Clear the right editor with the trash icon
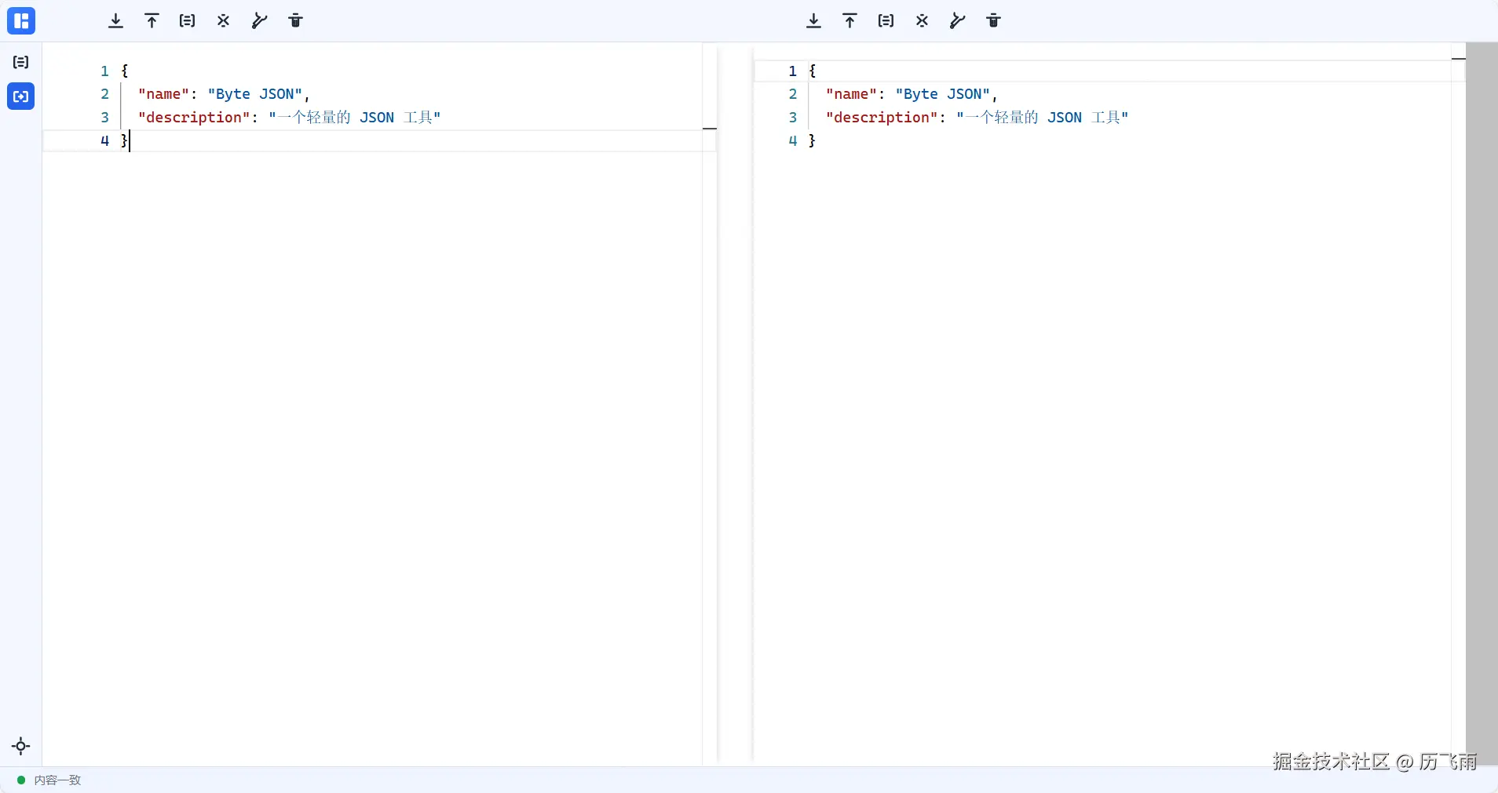Image resolution: width=1498 pixels, height=793 pixels. (x=994, y=21)
